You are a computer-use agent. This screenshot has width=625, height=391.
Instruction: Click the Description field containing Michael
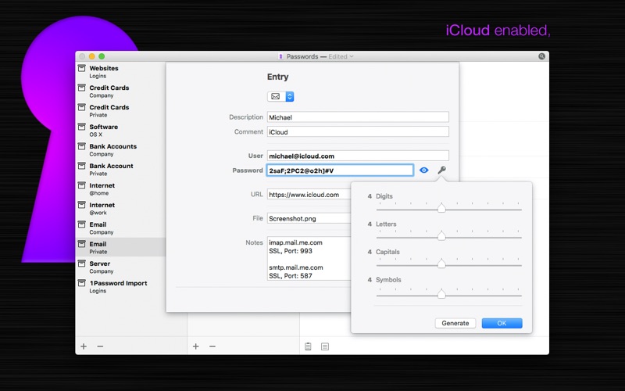pyautogui.click(x=358, y=117)
